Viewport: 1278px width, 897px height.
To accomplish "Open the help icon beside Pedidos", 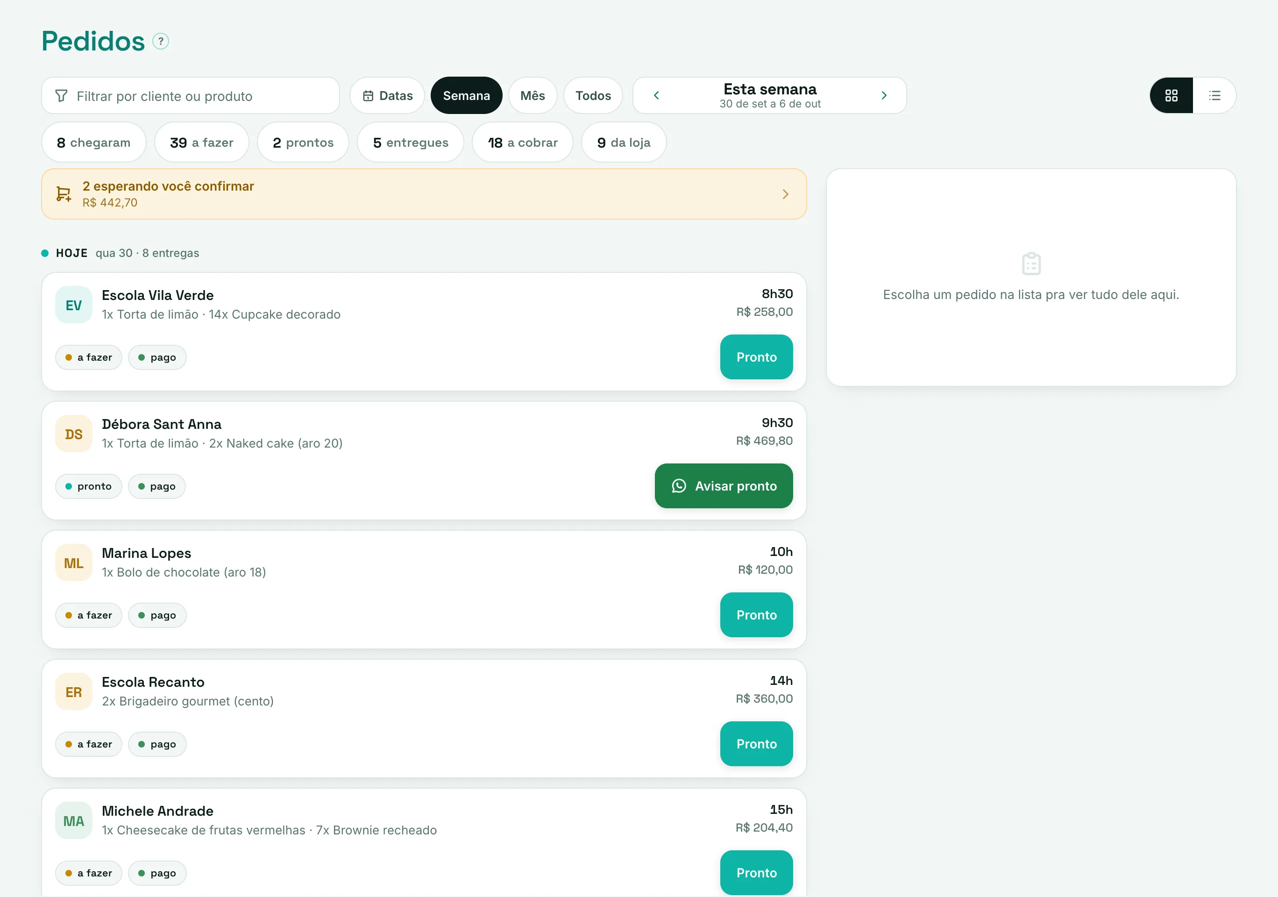I will tap(160, 41).
